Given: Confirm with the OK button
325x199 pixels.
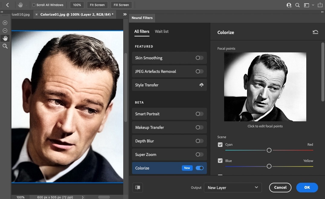Looking at the screenshot, I should click(307, 188).
